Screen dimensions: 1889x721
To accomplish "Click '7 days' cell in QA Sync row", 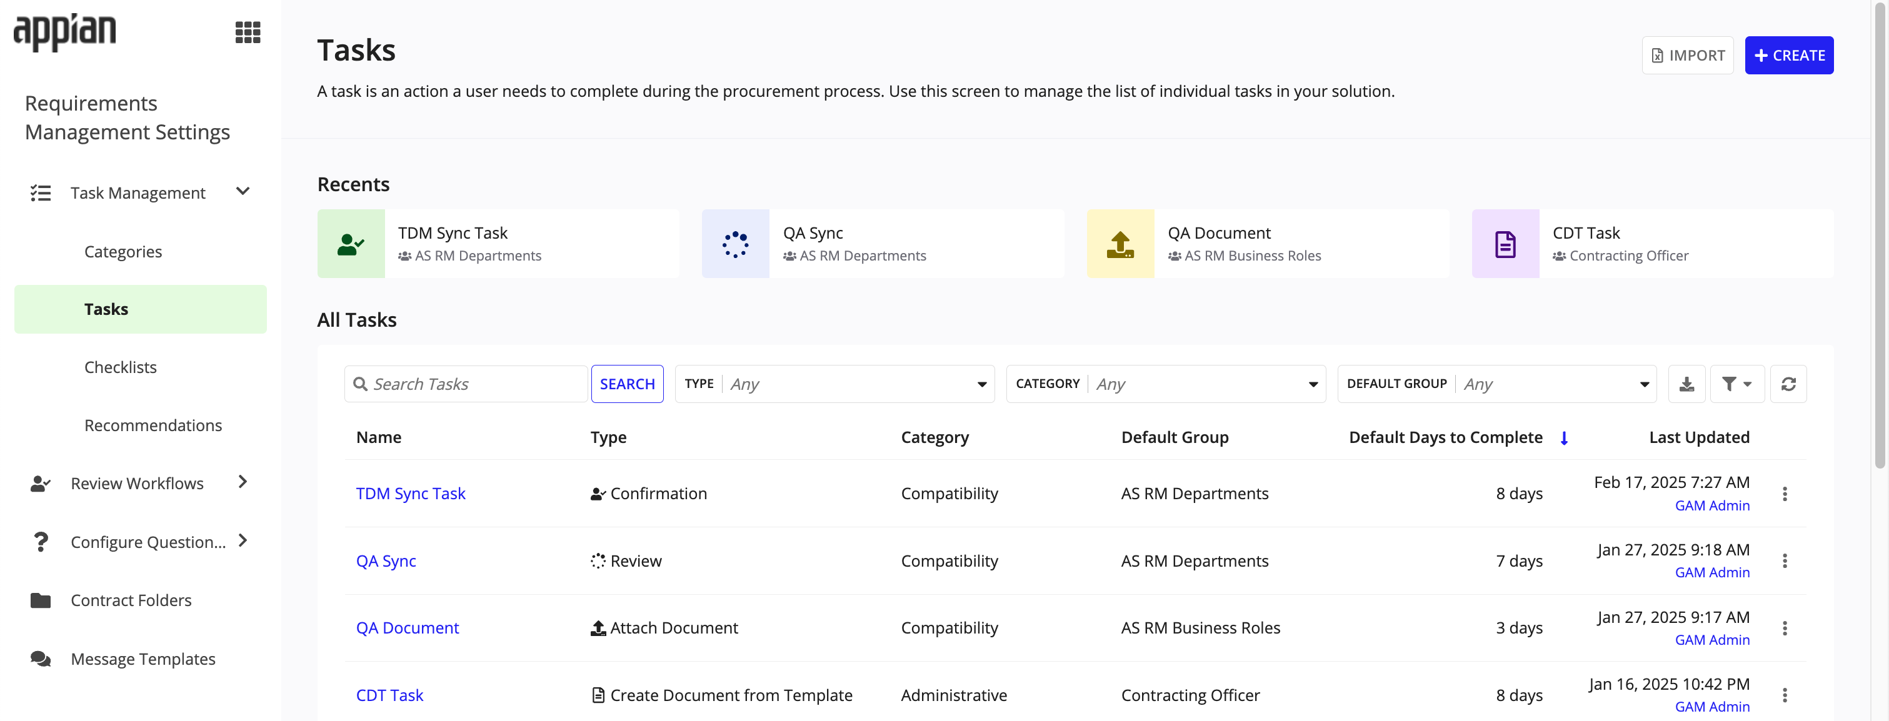I will (1519, 561).
